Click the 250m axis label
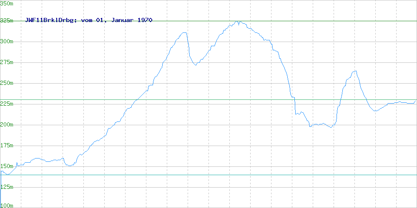This screenshot has height=208, width=417. 7,83
